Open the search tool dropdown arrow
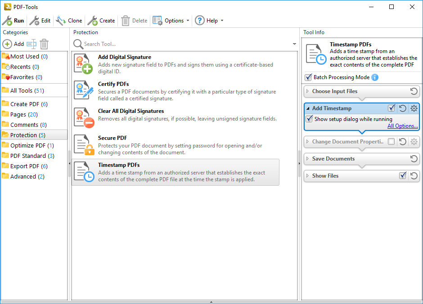 [x=295, y=44]
